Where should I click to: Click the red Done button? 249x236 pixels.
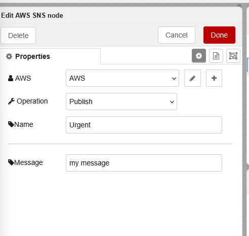219,35
